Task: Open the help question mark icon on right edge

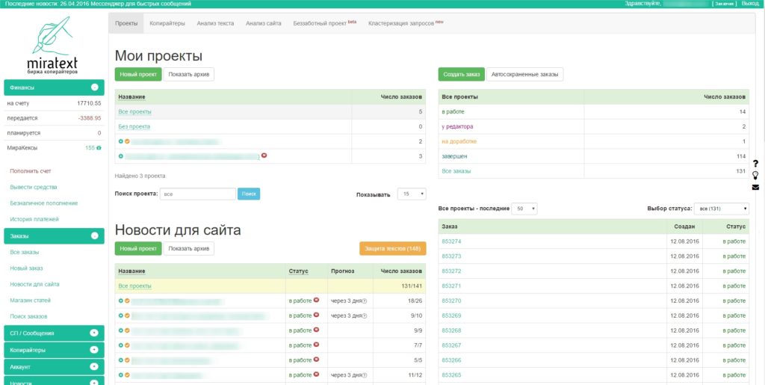Action: coord(755,164)
